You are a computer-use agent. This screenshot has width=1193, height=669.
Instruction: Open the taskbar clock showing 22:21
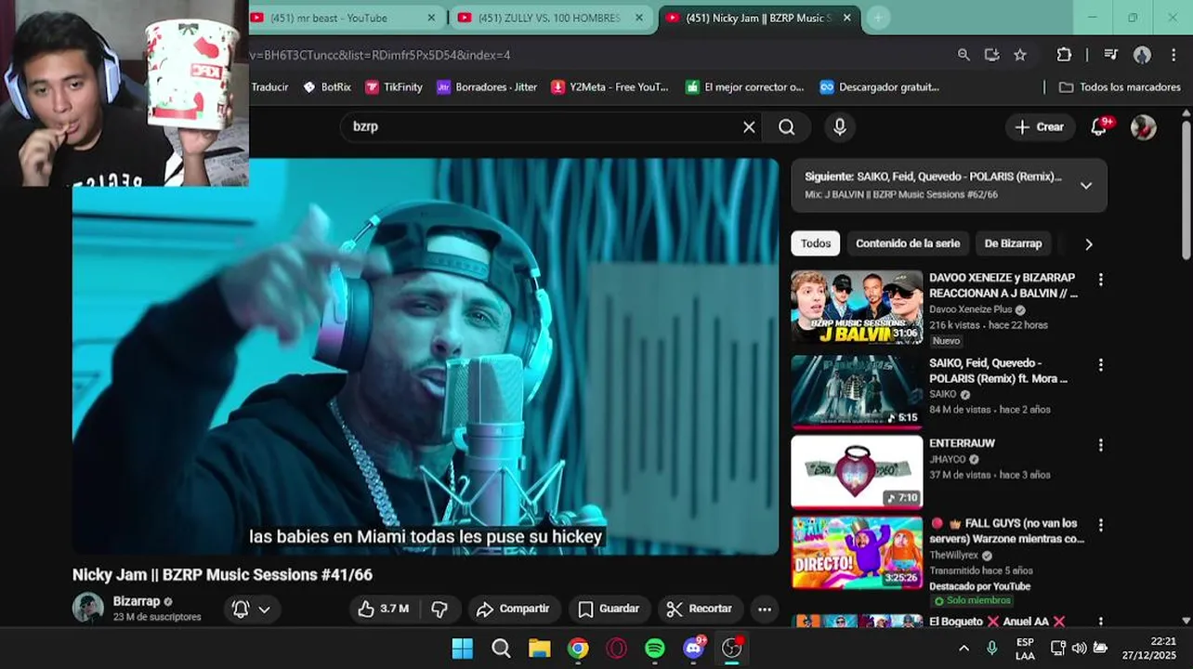click(1149, 648)
